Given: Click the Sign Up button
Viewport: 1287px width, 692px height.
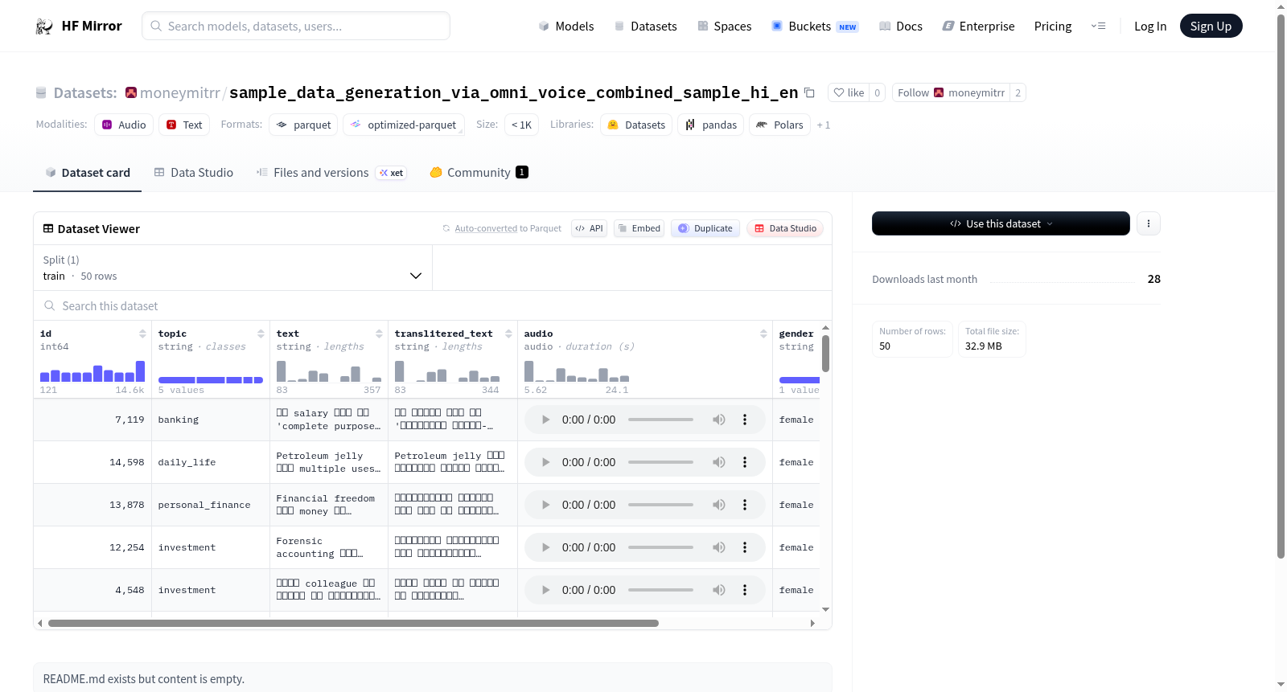Looking at the screenshot, I should pos(1211,27).
